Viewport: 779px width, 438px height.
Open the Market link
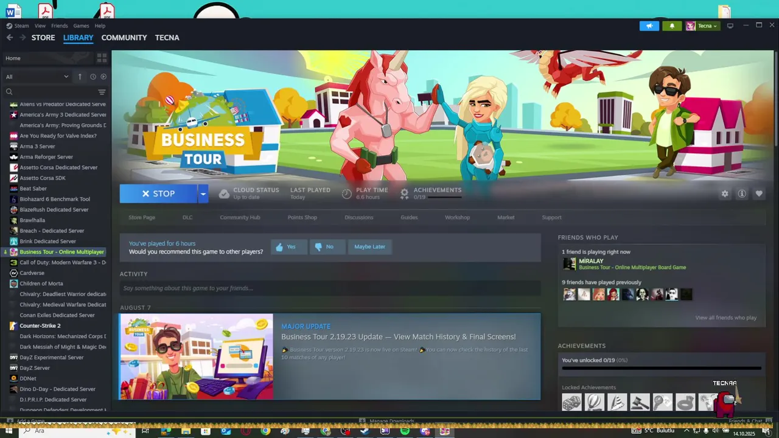(506, 217)
